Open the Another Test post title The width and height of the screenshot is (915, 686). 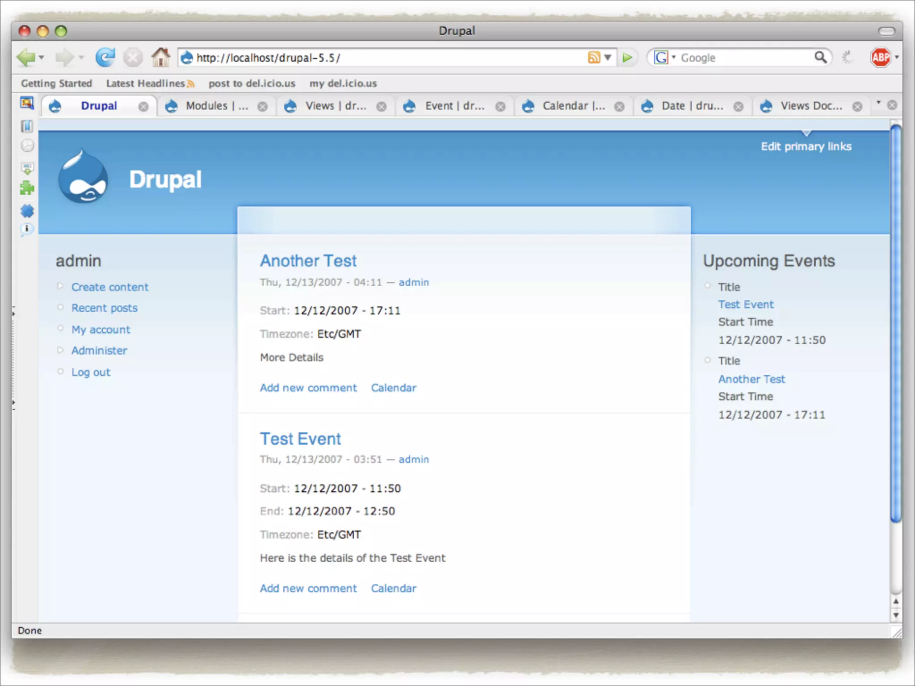coord(308,261)
